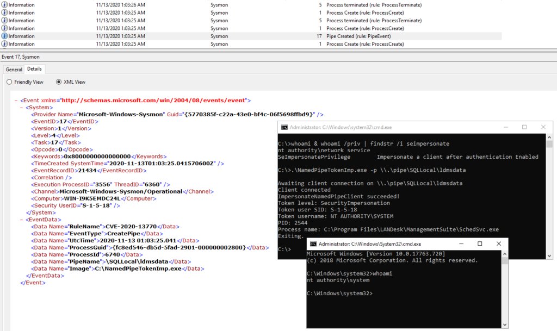Click the Information icon on the Process Create row above Pipe Created

point(5,28)
